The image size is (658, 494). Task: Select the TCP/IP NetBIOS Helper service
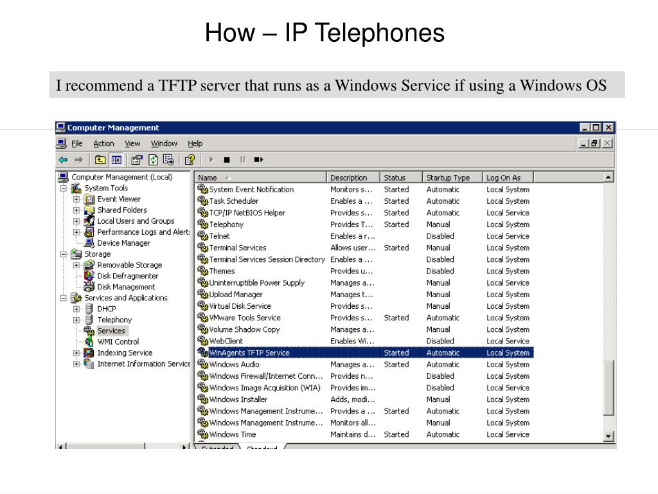[x=247, y=213]
